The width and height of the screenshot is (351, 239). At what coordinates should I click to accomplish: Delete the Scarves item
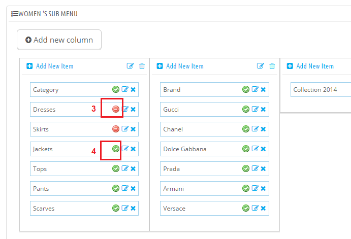pos(133,209)
